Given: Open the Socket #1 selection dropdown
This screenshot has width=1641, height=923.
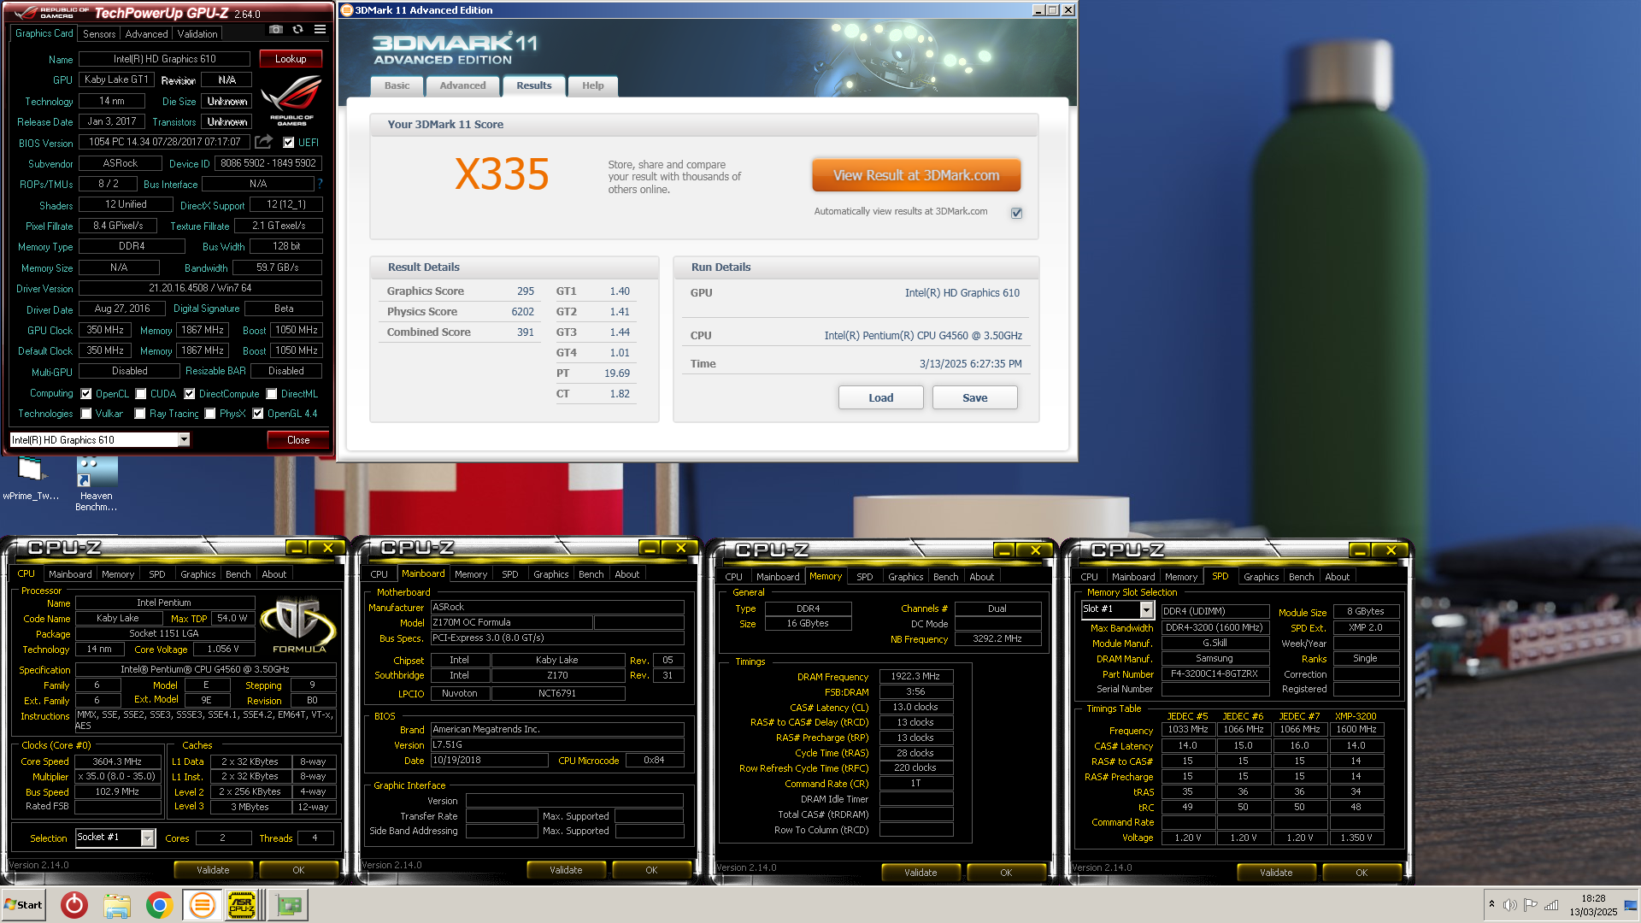Looking at the screenshot, I should click(147, 838).
